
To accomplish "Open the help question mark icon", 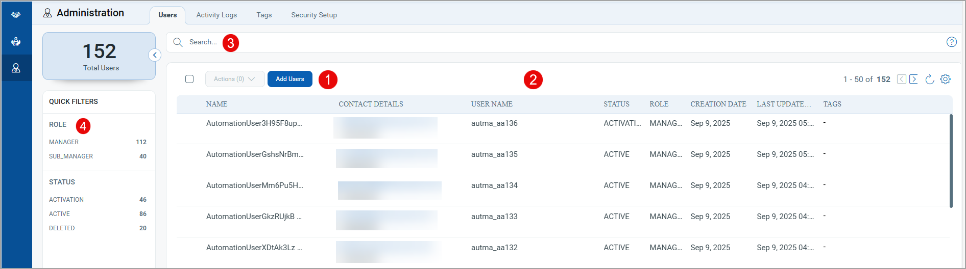I will (x=951, y=42).
